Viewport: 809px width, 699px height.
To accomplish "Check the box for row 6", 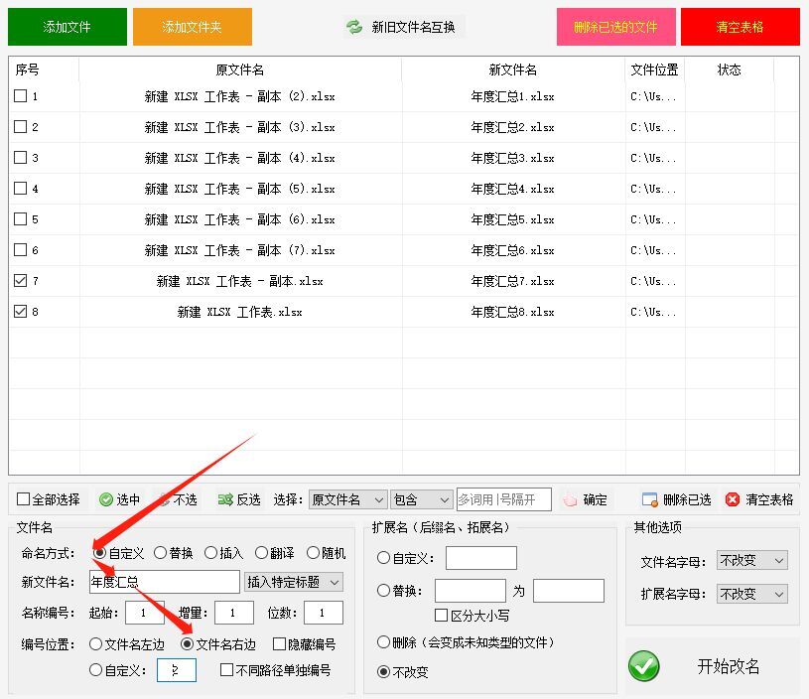I will tap(20, 250).
